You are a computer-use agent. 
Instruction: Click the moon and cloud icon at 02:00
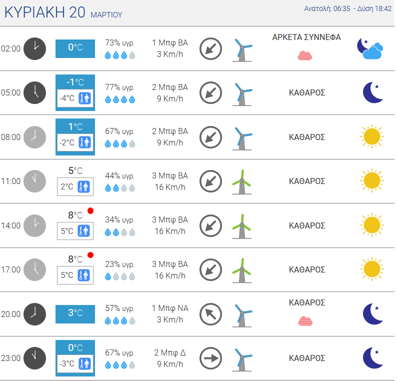pyautogui.click(x=370, y=48)
